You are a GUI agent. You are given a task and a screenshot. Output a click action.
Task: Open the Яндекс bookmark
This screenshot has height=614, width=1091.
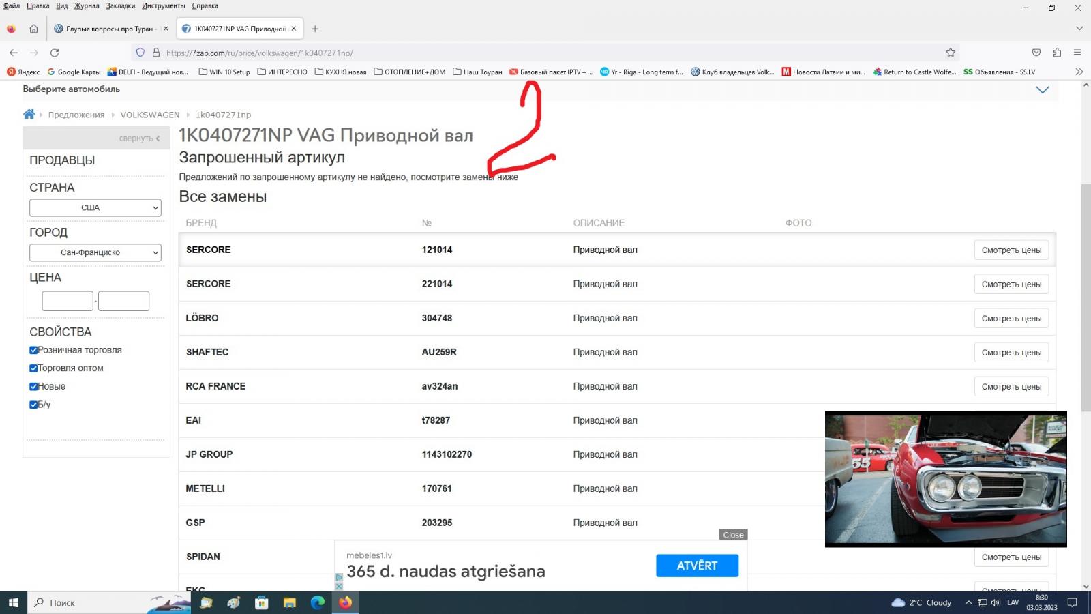(23, 72)
